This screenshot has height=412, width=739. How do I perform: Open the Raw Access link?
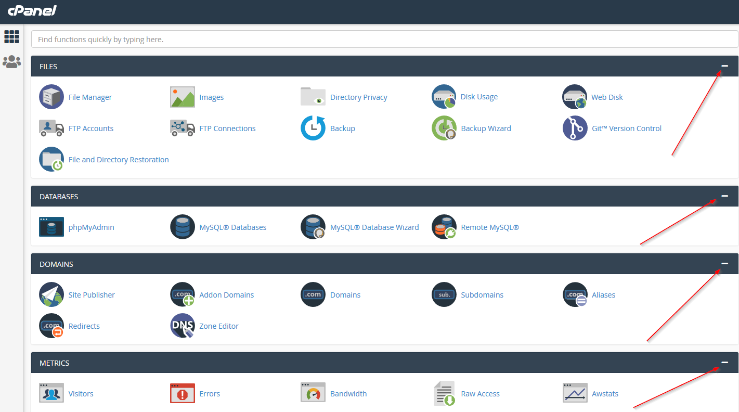pos(480,394)
